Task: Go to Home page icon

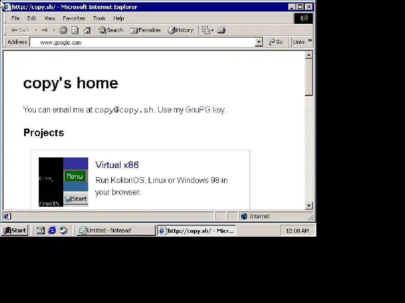Action: click(x=87, y=30)
